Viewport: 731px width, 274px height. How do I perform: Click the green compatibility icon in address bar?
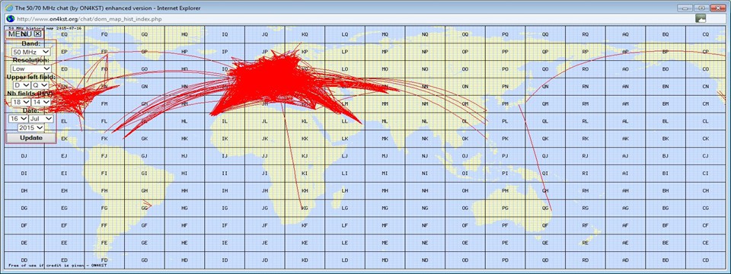[701, 18]
